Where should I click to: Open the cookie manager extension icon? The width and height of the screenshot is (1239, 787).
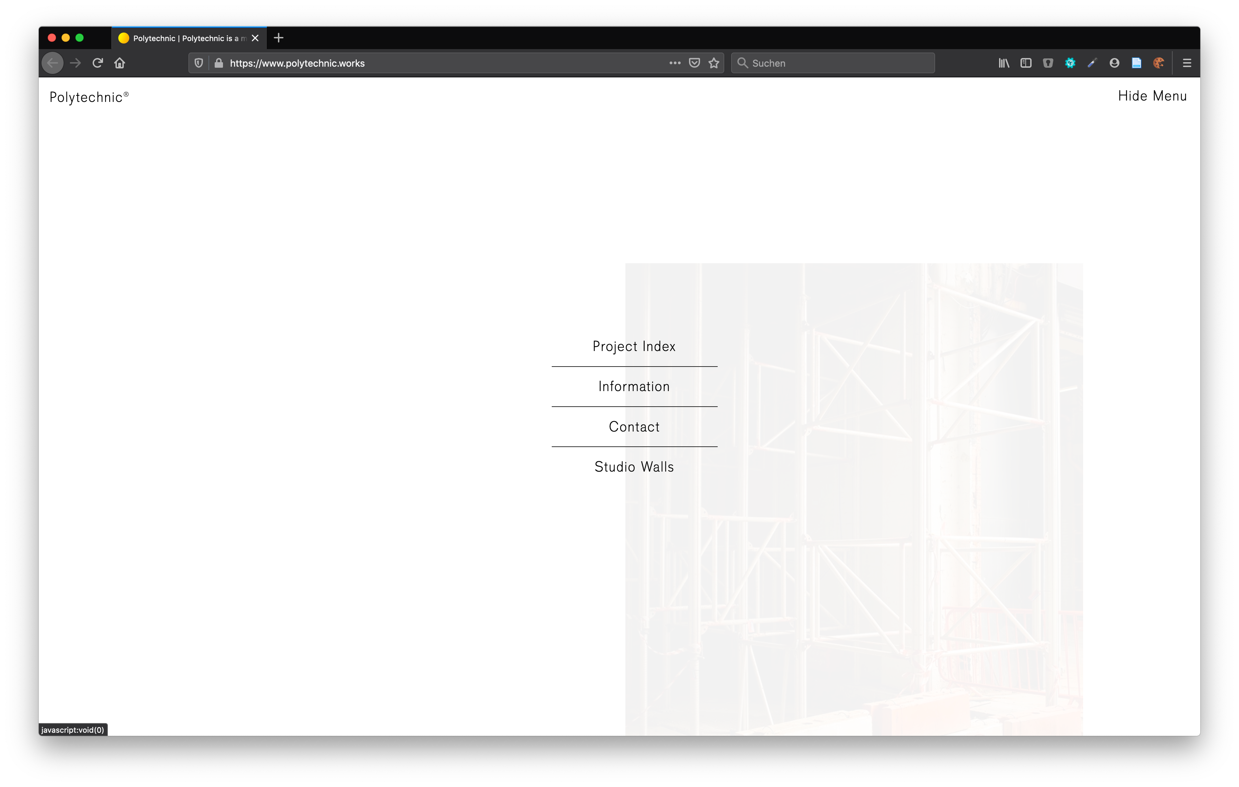pyautogui.click(x=1158, y=63)
